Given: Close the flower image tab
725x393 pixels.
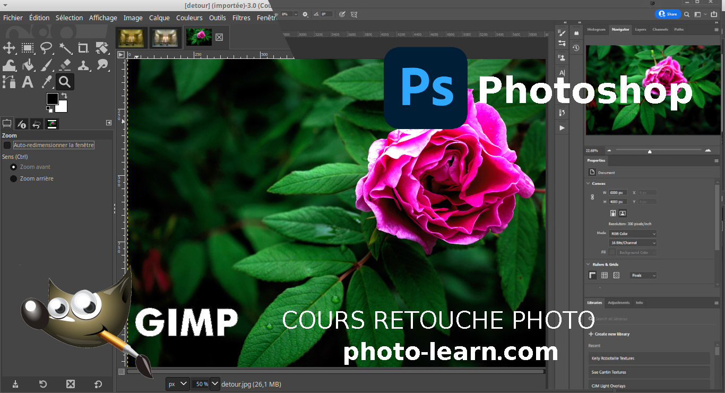Looking at the screenshot, I should [219, 37].
